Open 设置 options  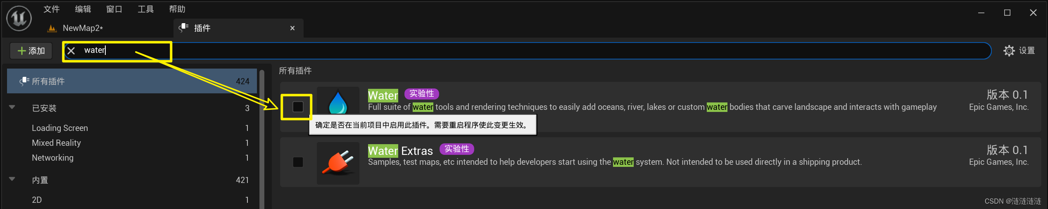click(x=1019, y=51)
